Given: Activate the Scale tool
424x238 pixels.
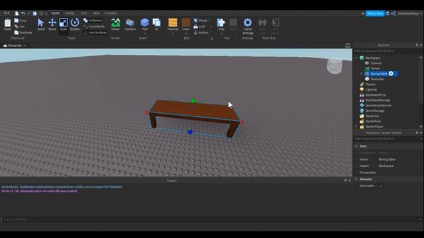Looking at the screenshot, I should click(64, 24).
